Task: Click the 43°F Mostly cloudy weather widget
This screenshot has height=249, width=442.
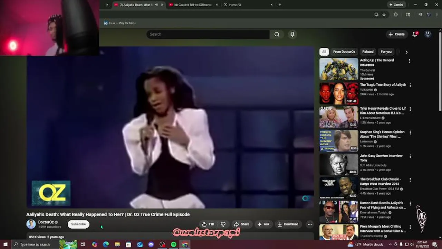Action: [365, 245]
